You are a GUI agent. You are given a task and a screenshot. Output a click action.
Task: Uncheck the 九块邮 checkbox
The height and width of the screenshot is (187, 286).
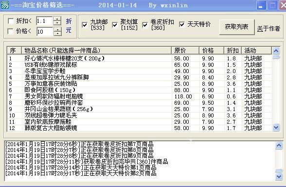click(x=85, y=25)
